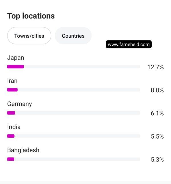Click the 5.3% value for Bangladesh
Screen dimensions: 171x184
click(x=157, y=160)
